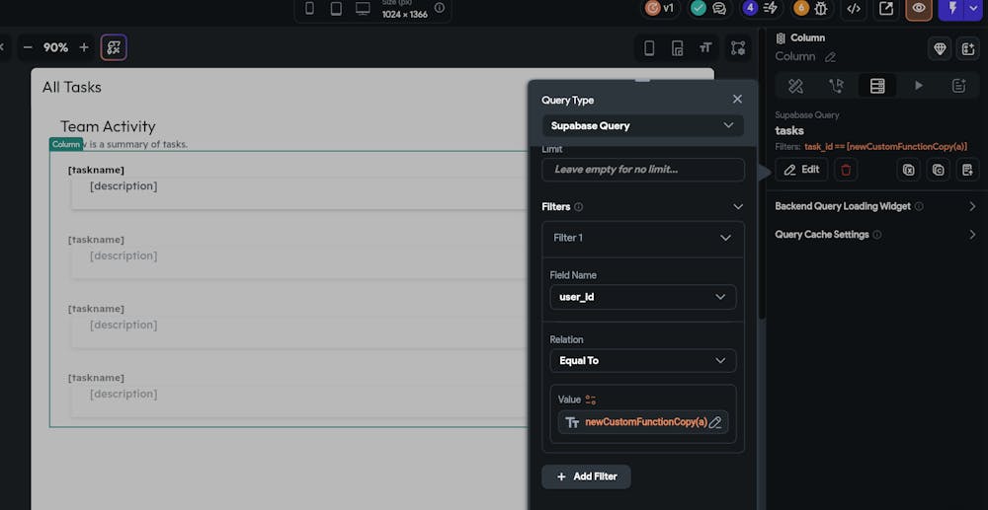The width and height of the screenshot is (988, 510).
Task: Click the Add Filter button
Action: [x=586, y=476]
